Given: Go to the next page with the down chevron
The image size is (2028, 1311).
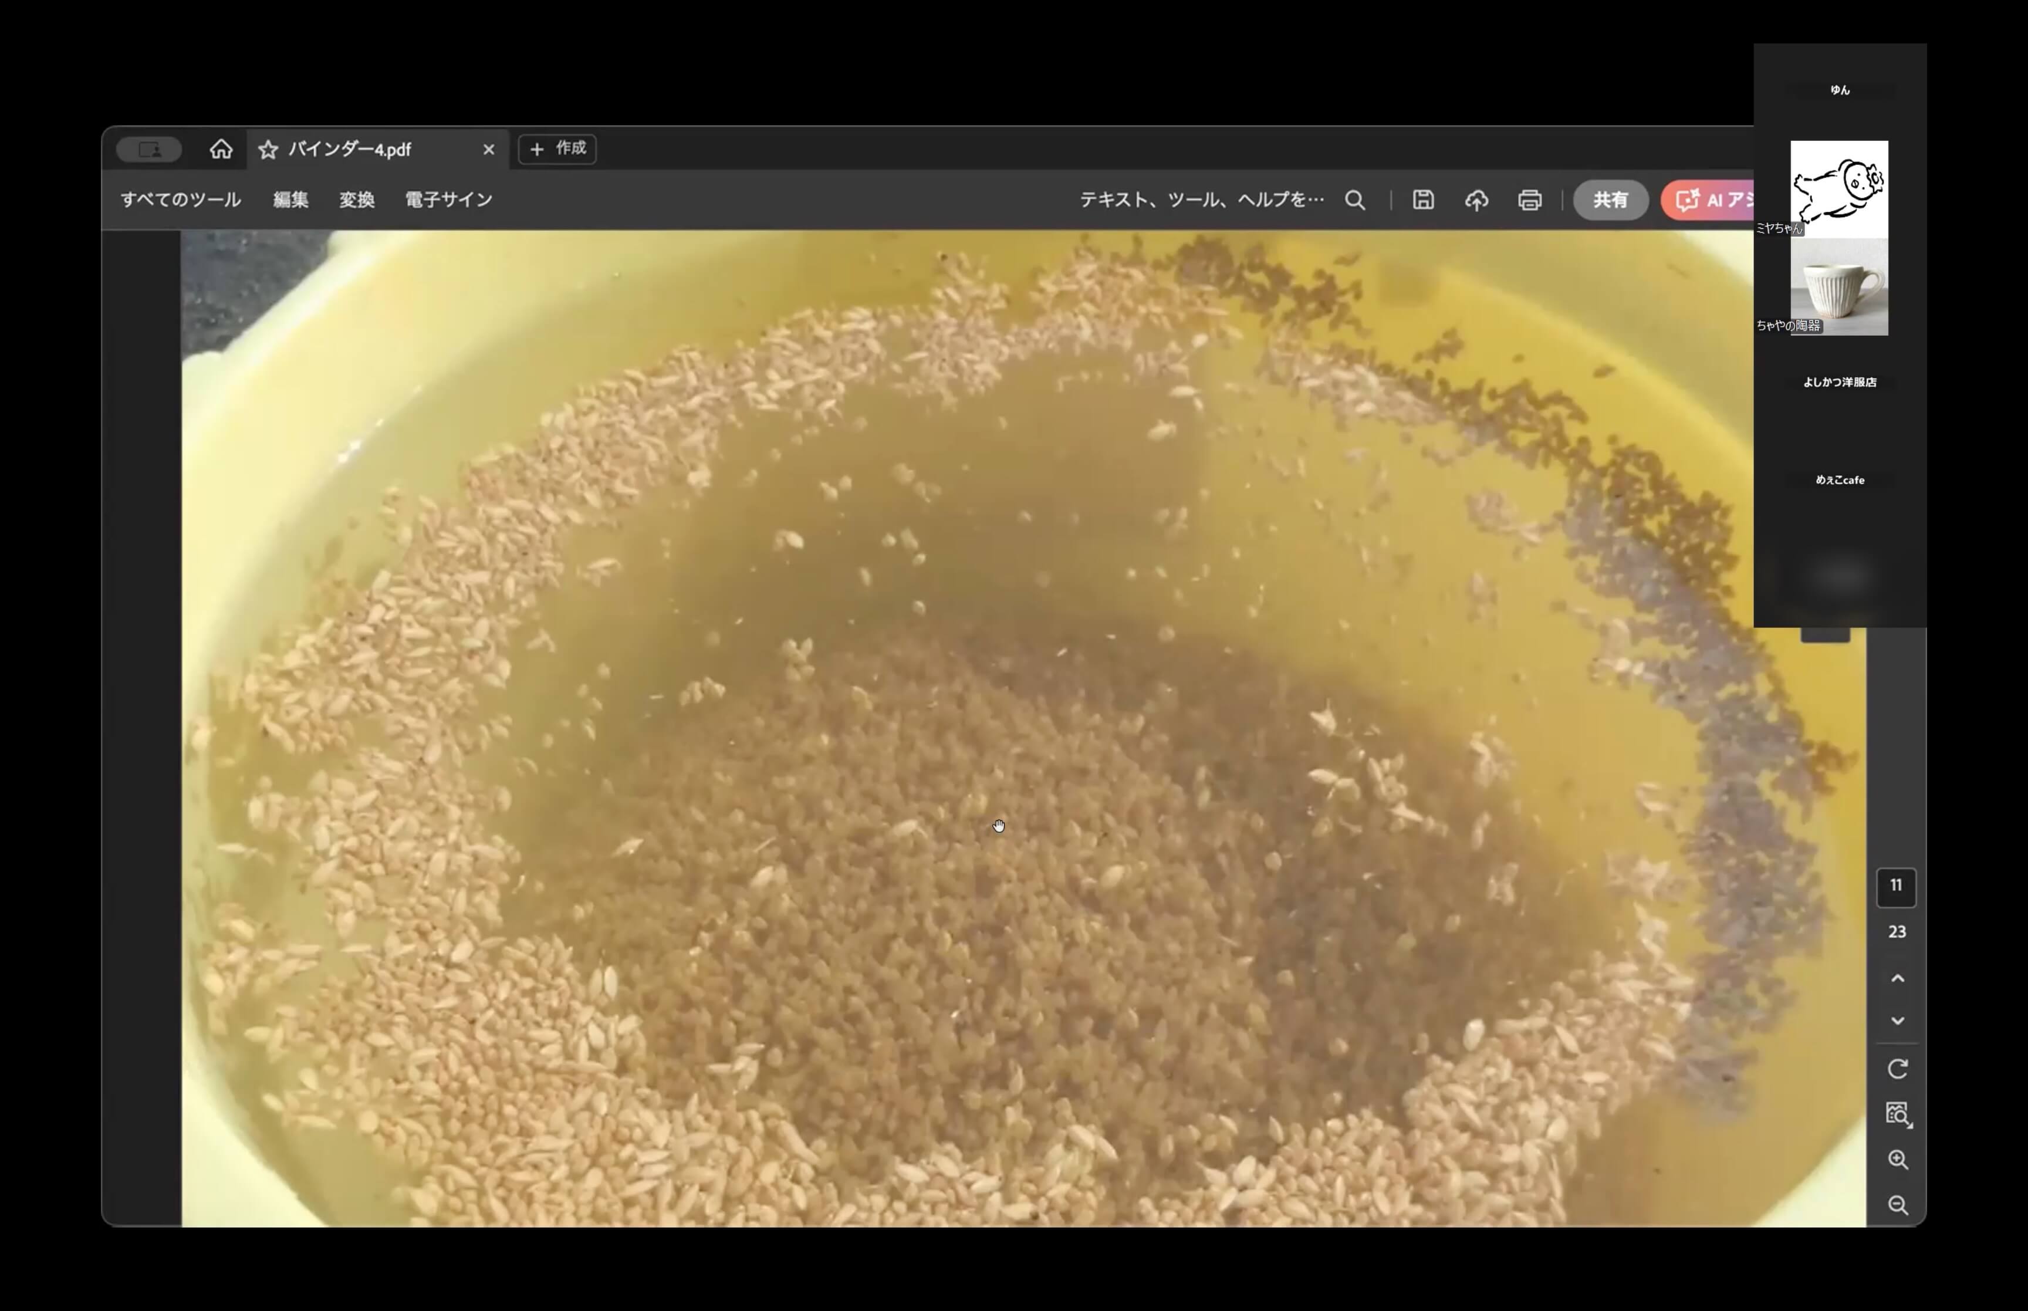Looking at the screenshot, I should (x=1897, y=1020).
